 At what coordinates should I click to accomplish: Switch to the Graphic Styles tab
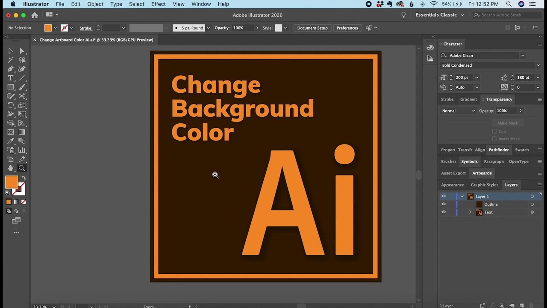484,185
